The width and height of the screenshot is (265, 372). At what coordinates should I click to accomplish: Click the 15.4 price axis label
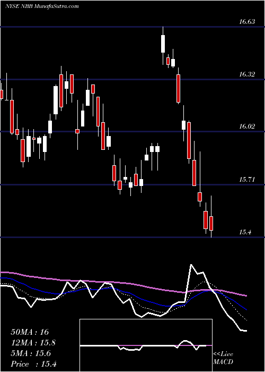point(245,232)
